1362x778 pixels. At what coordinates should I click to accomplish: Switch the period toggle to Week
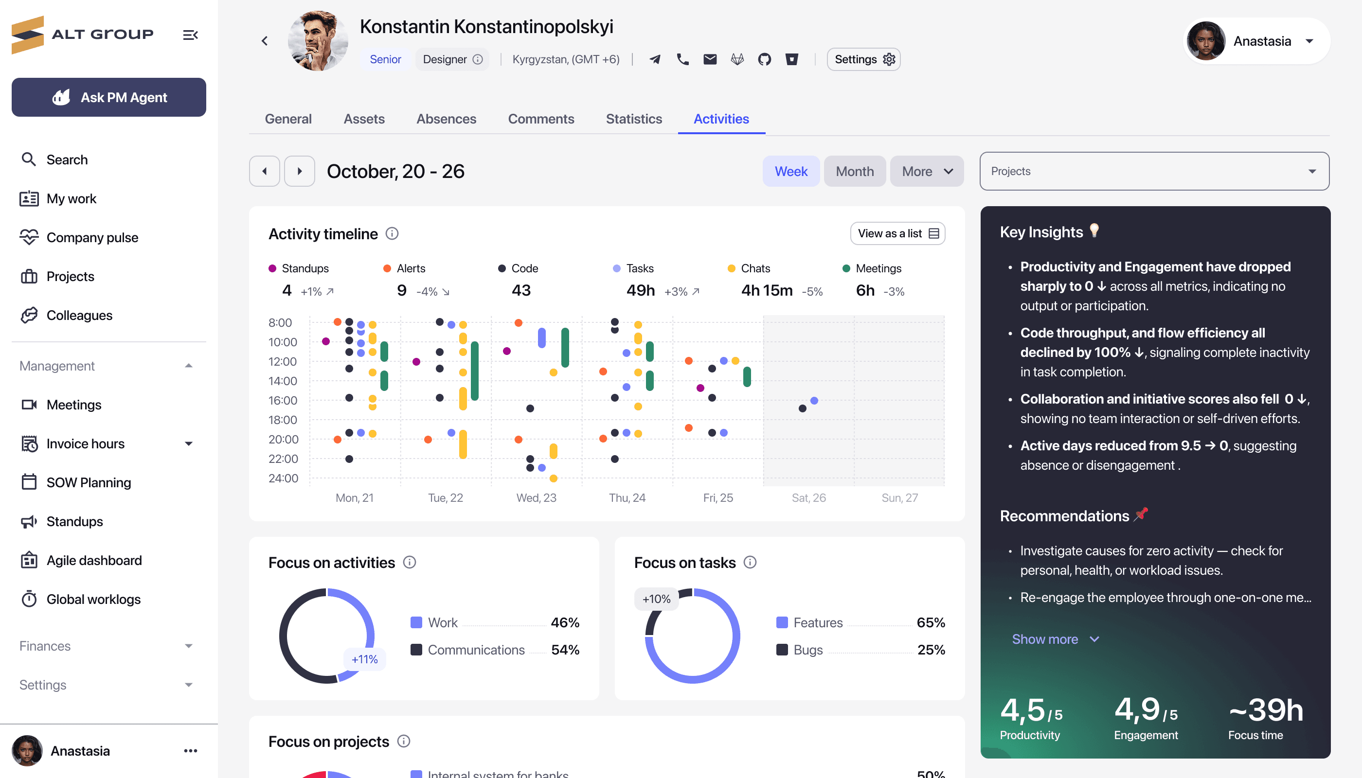click(790, 172)
